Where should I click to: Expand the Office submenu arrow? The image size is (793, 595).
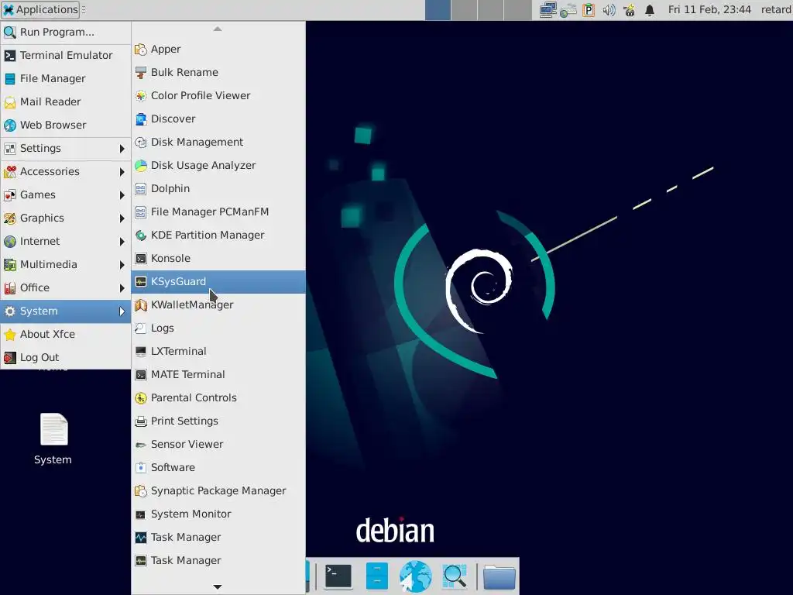(122, 288)
